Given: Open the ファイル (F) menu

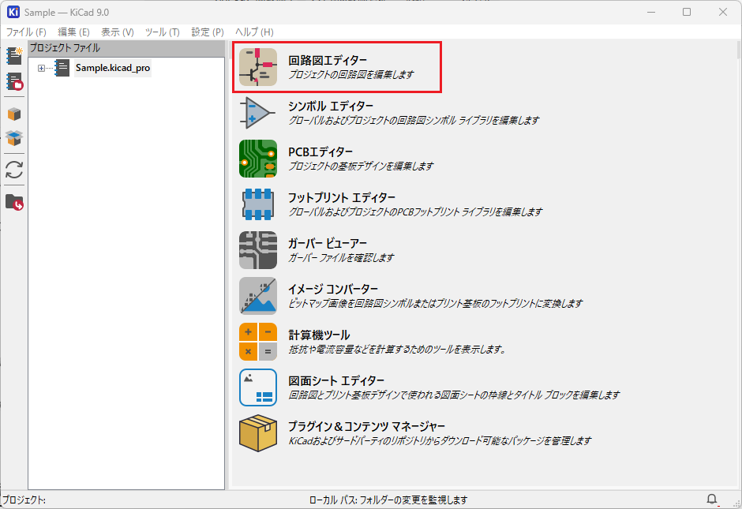Looking at the screenshot, I should pos(26,32).
